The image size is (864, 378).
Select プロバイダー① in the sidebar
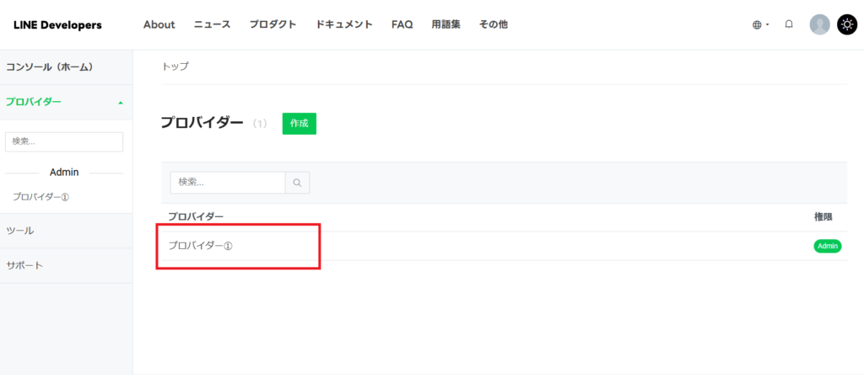(x=40, y=196)
